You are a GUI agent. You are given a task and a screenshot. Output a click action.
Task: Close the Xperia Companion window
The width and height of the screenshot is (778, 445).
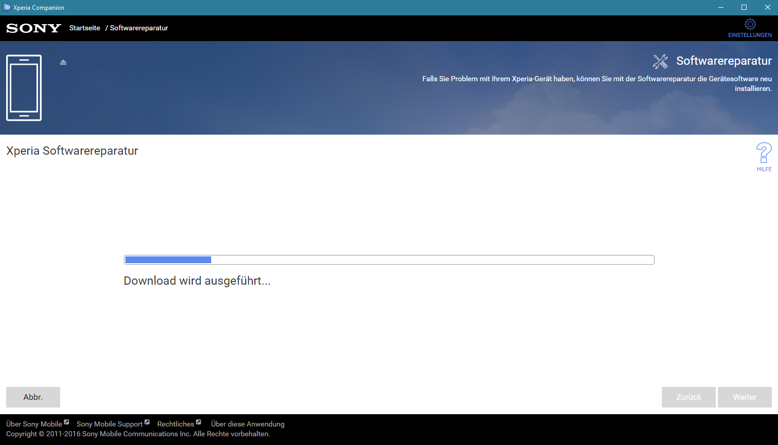tap(767, 7)
